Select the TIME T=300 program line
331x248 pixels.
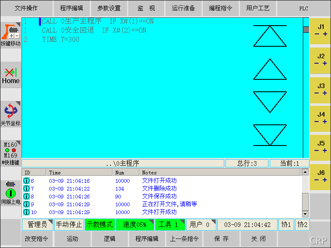pyautogui.click(x=61, y=39)
